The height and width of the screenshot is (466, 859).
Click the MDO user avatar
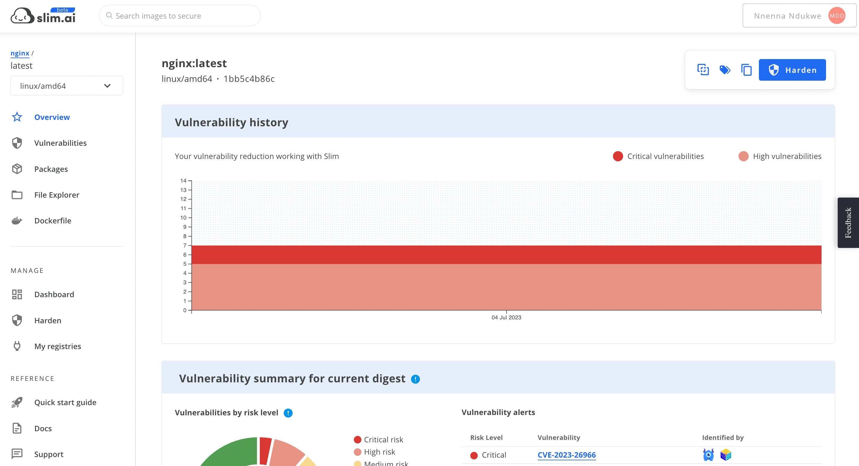click(837, 16)
